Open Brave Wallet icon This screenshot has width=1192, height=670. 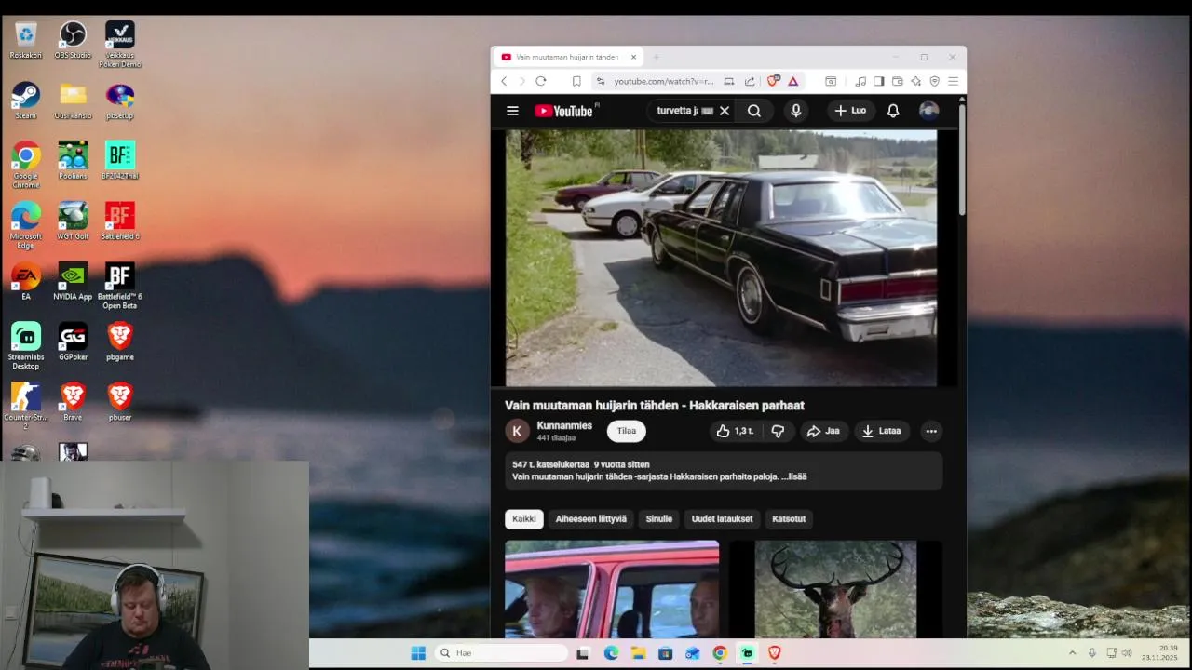coord(898,81)
